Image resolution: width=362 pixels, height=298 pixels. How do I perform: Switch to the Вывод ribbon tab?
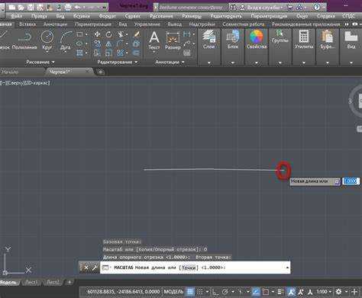(175, 24)
